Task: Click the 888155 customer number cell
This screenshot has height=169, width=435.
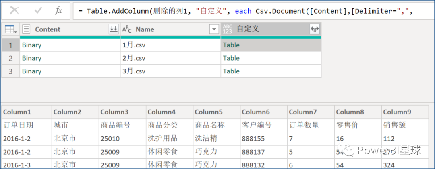Action: (264, 138)
